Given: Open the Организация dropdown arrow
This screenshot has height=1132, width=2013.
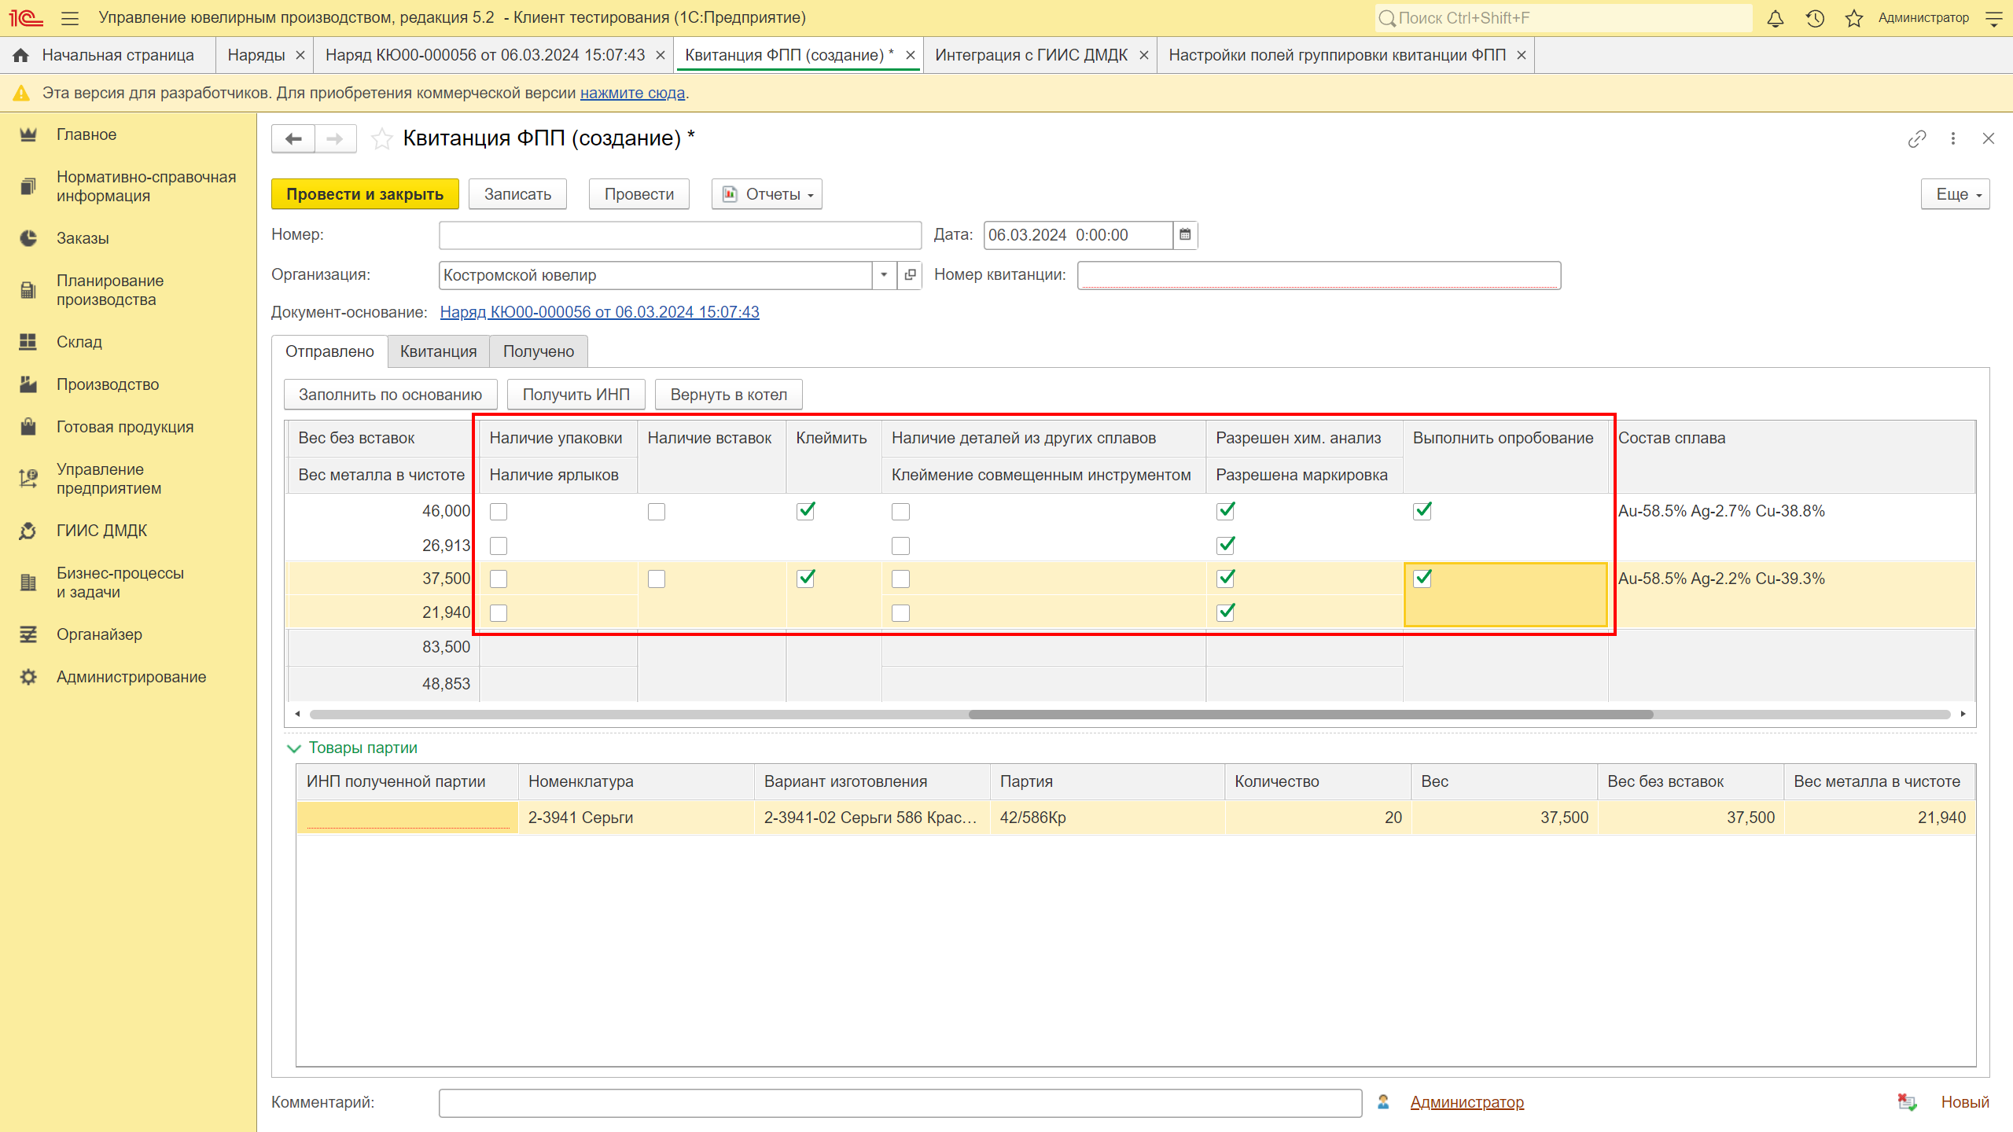Looking at the screenshot, I should click(884, 275).
